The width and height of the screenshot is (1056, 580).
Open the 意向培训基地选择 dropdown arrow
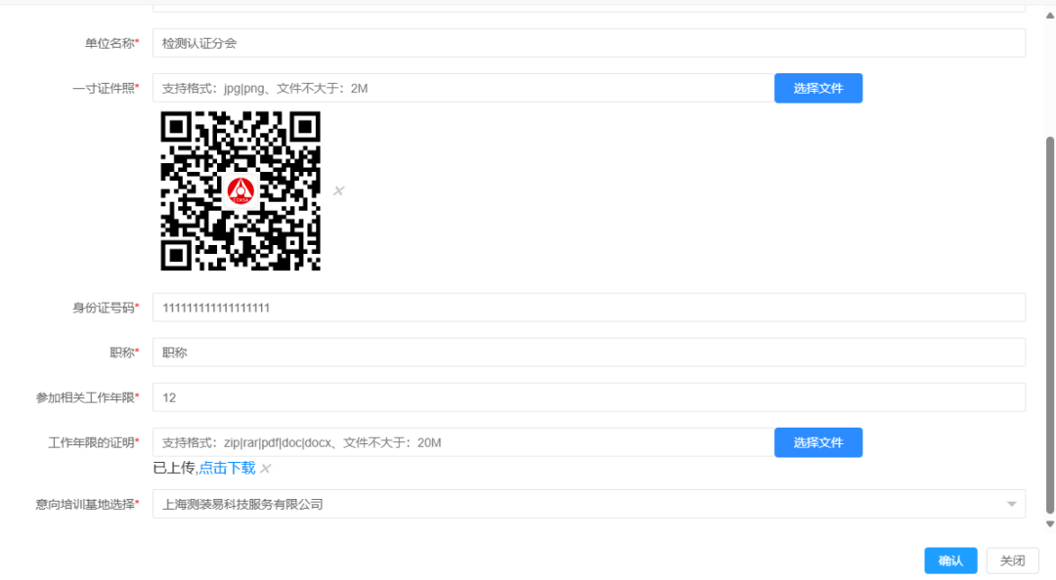click(x=1012, y=504)
